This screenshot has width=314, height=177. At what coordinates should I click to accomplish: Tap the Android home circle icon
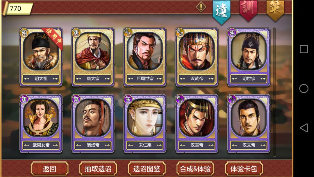pos(304,88)
